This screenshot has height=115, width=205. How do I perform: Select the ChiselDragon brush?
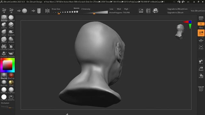[11, 54]
